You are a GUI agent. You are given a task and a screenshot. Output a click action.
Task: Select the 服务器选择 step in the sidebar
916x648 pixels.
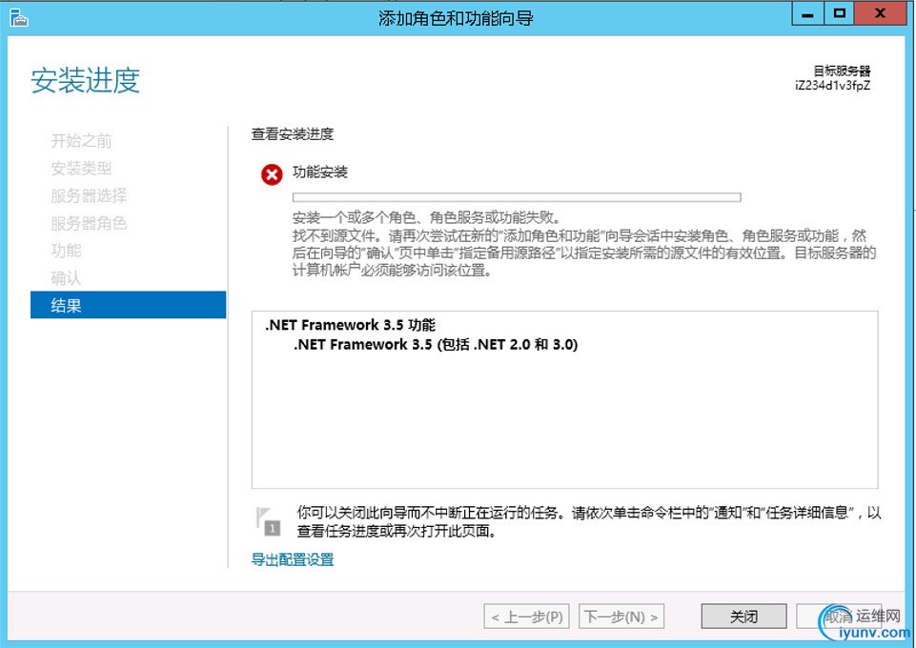click(89, 195)
